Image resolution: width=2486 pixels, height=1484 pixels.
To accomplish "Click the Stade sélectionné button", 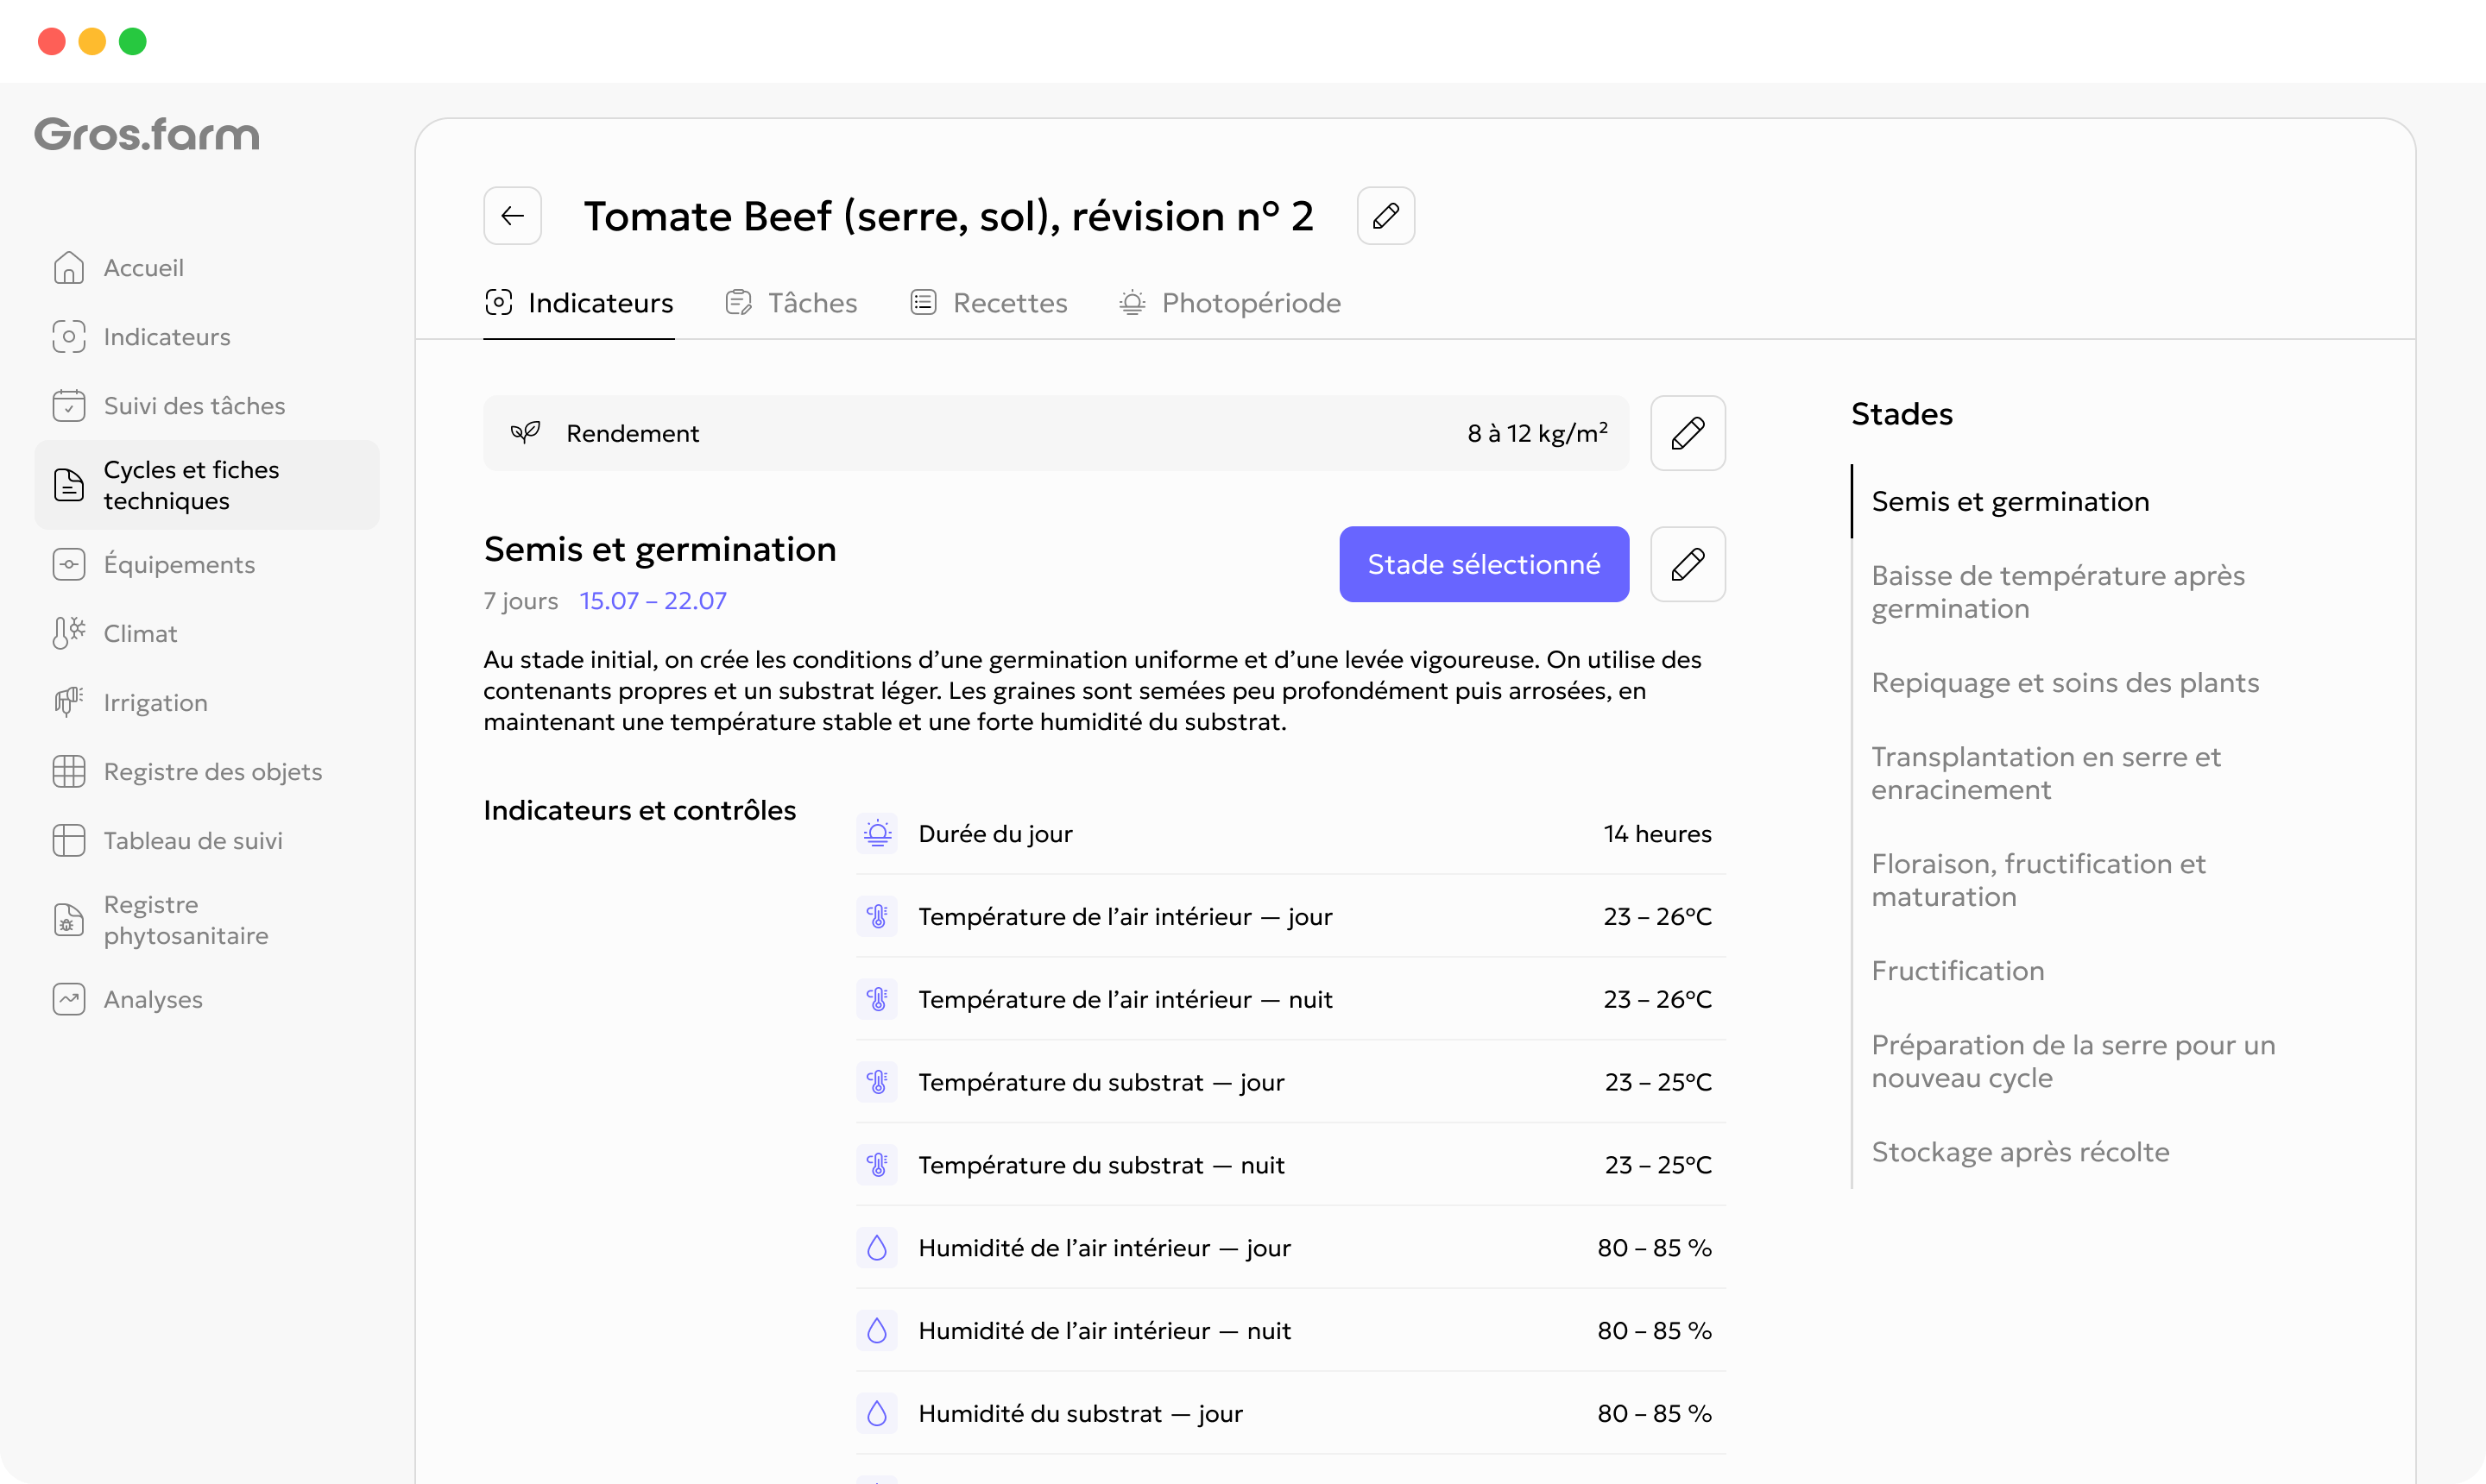I will [1484, 564].
